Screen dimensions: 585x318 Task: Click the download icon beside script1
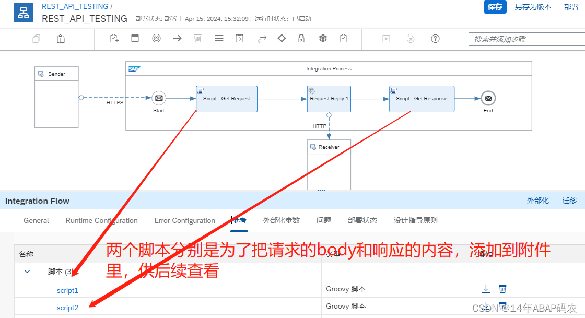pyautogui.click(x=486, y=289)
